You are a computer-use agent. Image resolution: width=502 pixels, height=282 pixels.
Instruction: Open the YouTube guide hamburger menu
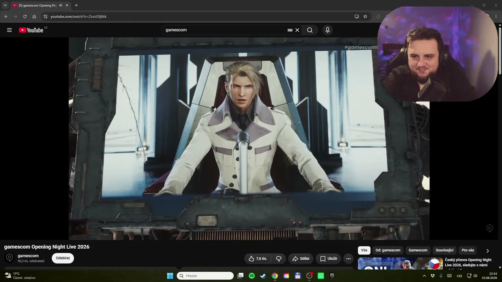9,30
